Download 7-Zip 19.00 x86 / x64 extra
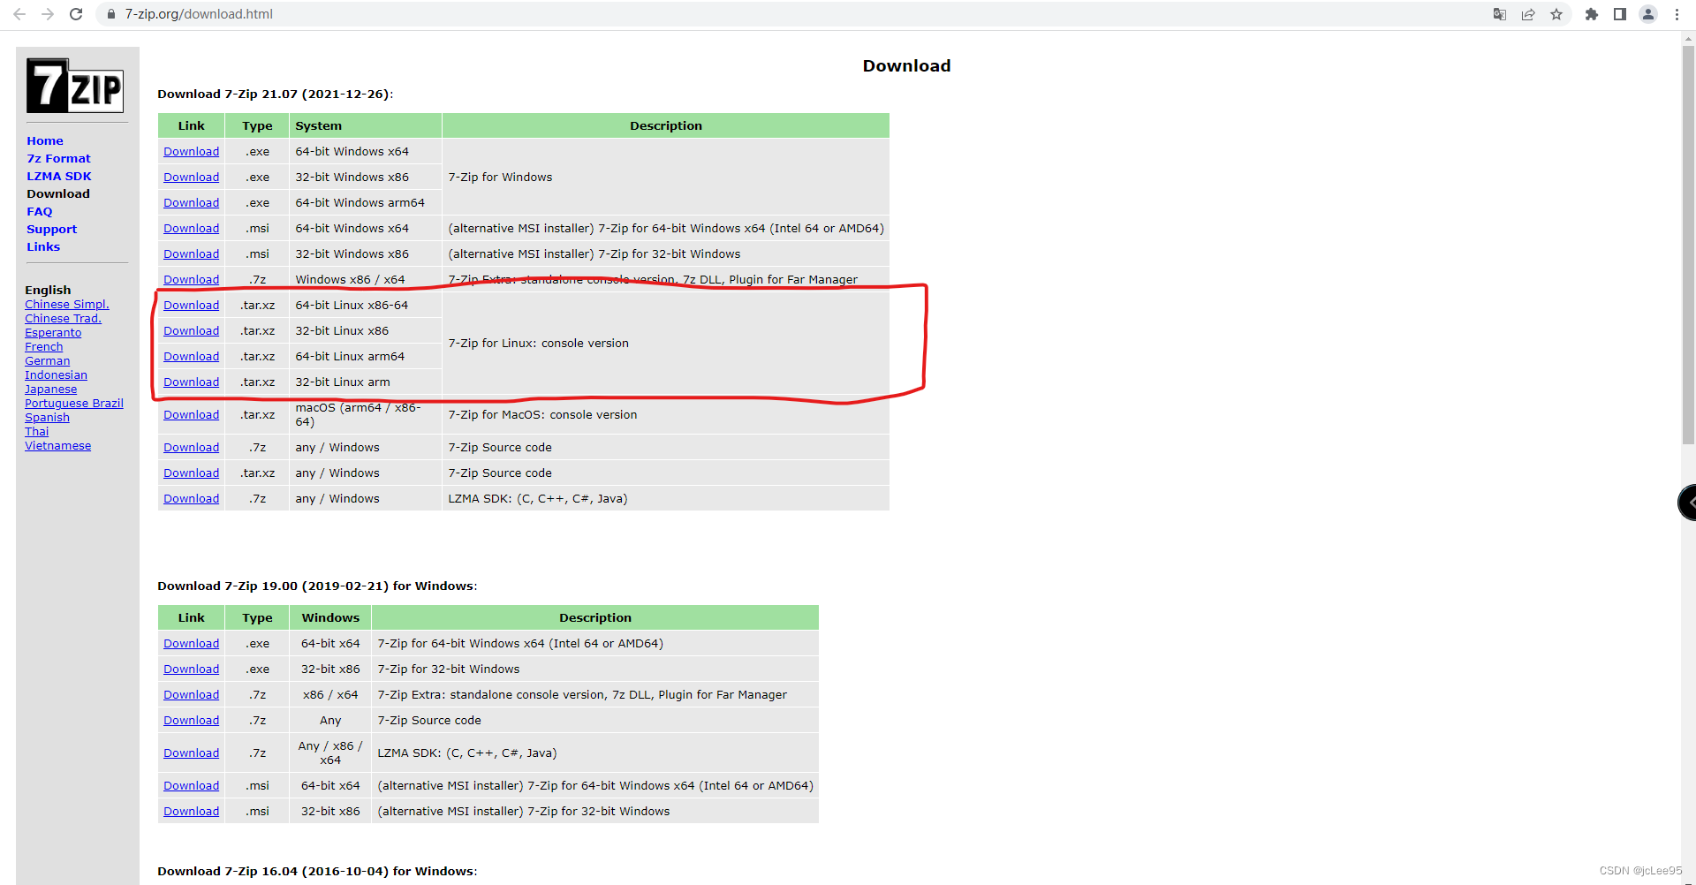1696x885 pixels. [x=191, y=695]
